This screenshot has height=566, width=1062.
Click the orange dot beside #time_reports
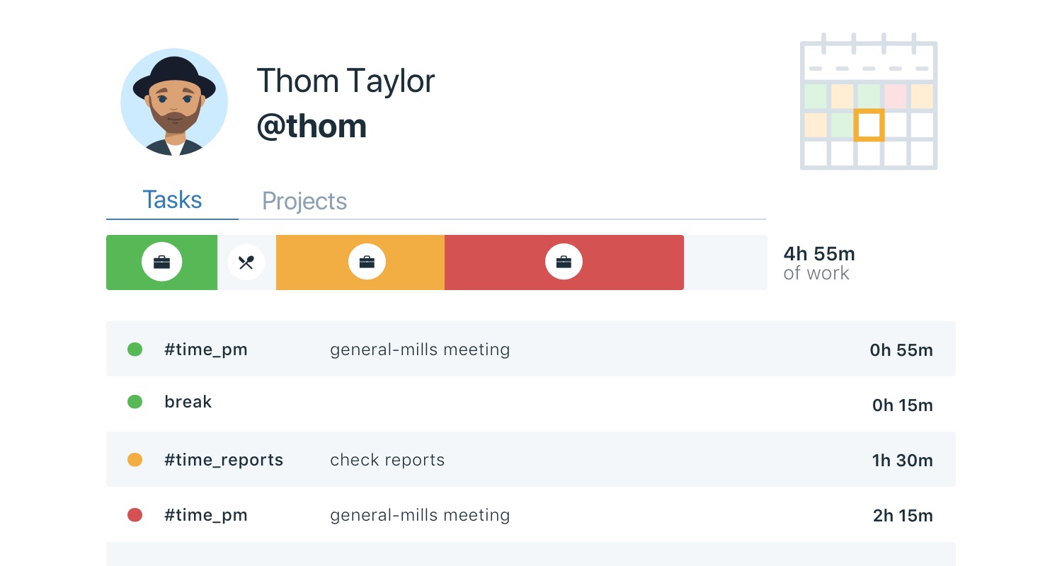135,460
